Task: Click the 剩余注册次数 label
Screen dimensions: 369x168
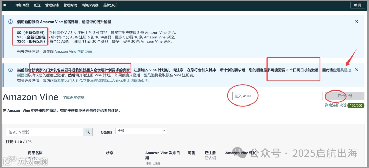Action: [336, 106]
